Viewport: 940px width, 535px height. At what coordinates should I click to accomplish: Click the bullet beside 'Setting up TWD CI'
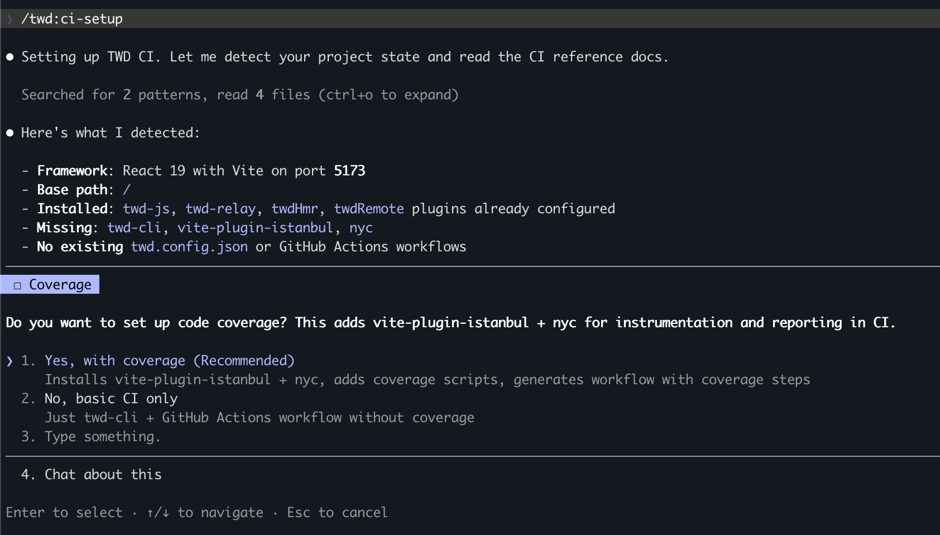tap(8, 56)
